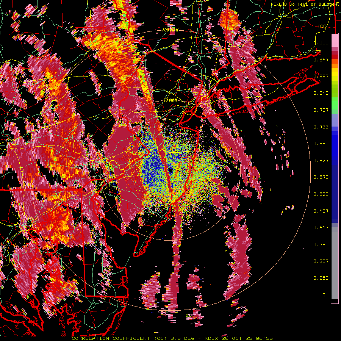Click the black radar site dot
This screenshot has height=341, width=341.
coord(171,170)
